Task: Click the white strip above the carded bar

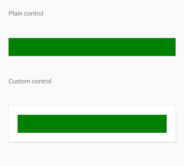Action: coord(92,110)
